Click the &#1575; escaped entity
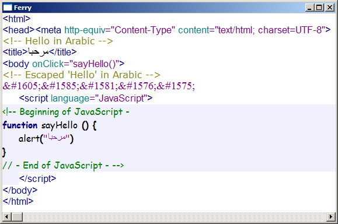The image size is (338, 224). click(176, 86)
